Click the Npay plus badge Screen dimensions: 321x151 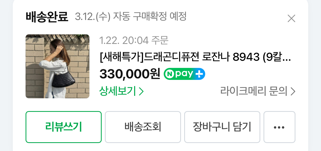pyautogui.click(x=184, y=74)
